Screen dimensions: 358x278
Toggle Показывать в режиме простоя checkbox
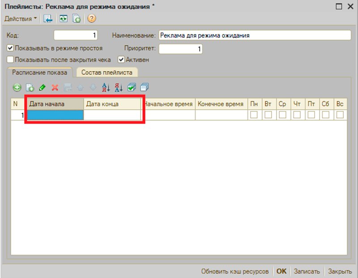[x=10, y=48]
